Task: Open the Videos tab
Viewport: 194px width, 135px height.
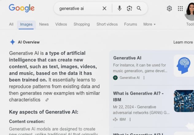Action: 61,24
